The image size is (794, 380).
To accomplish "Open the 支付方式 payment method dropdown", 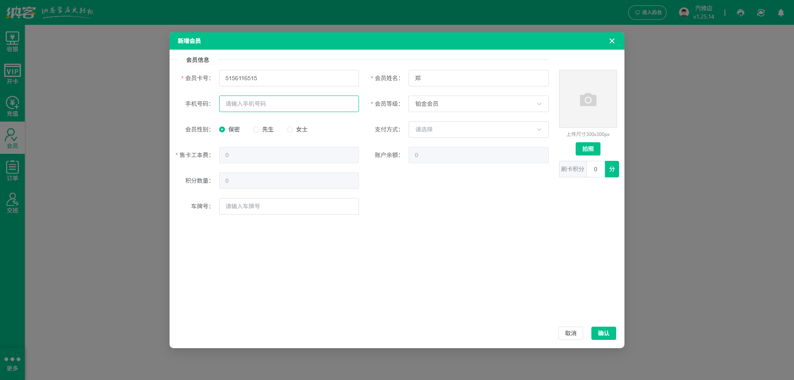I will click(478, 129).
